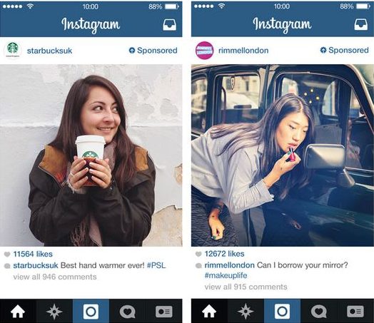Open heart activity icon in left phone's tab bar

click(127, 312)
